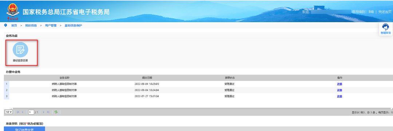This screenshot has height=131, width=393.
Task: Click the page number input field
Action: (31, 112)
